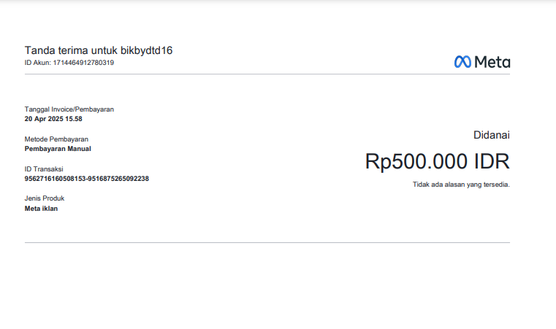Image resolution: width=556 pixels, height=329 pixels.
Task: Click the IDR currency code
Action: click(492, 161)
